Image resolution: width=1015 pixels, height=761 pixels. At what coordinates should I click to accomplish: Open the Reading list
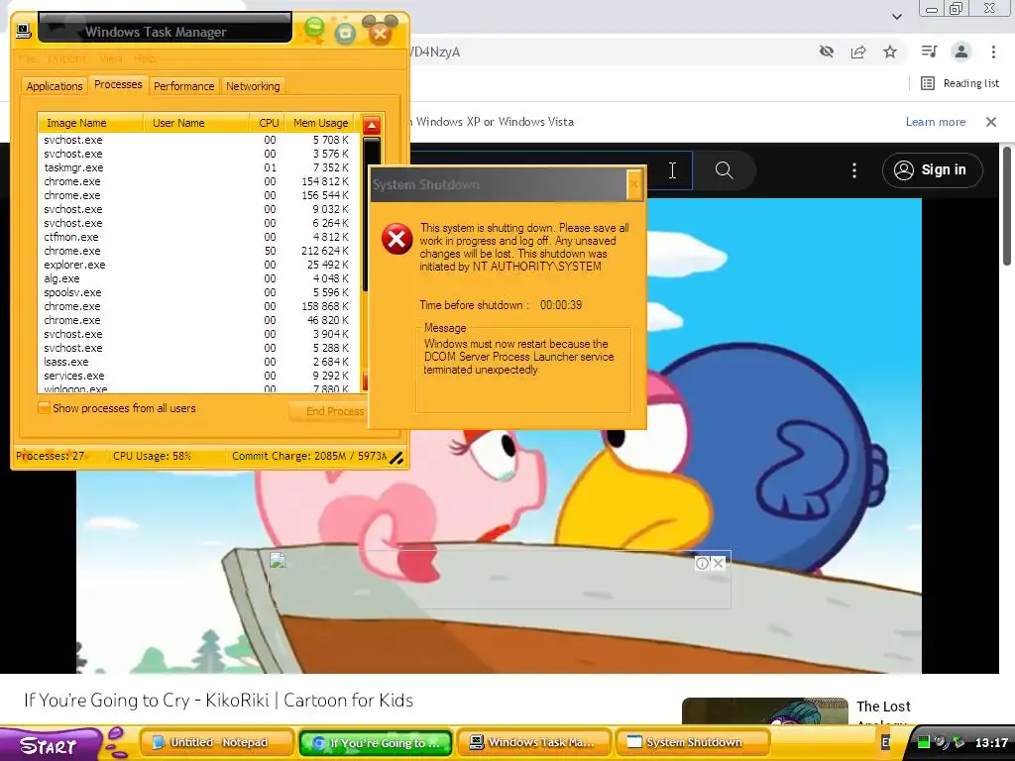coord(960,83)
